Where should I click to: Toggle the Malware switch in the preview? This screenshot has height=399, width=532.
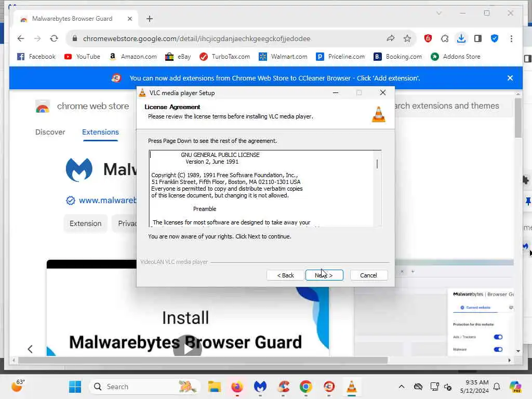pyautogui.click(x=498, y=350)
